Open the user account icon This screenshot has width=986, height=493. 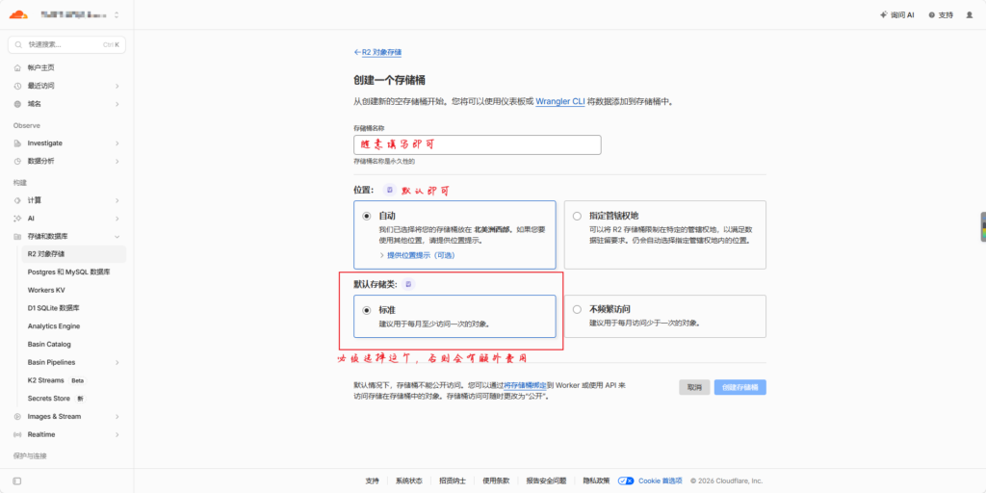pyautogui.click(x=969, y=14)
